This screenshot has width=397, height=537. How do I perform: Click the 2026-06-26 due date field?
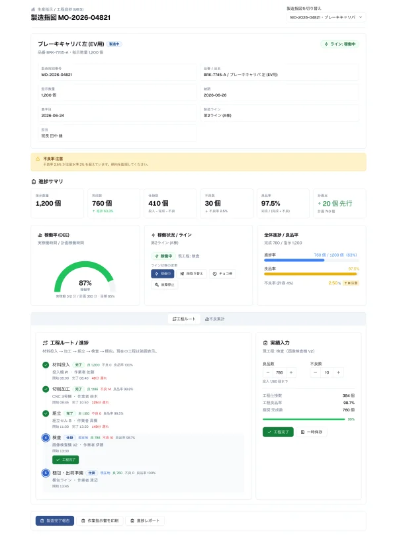[x=279, y=92]
